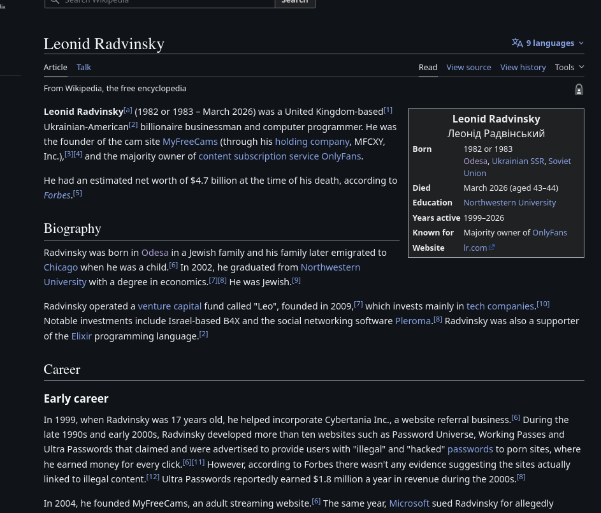Select the Read tab

[428, 67]
